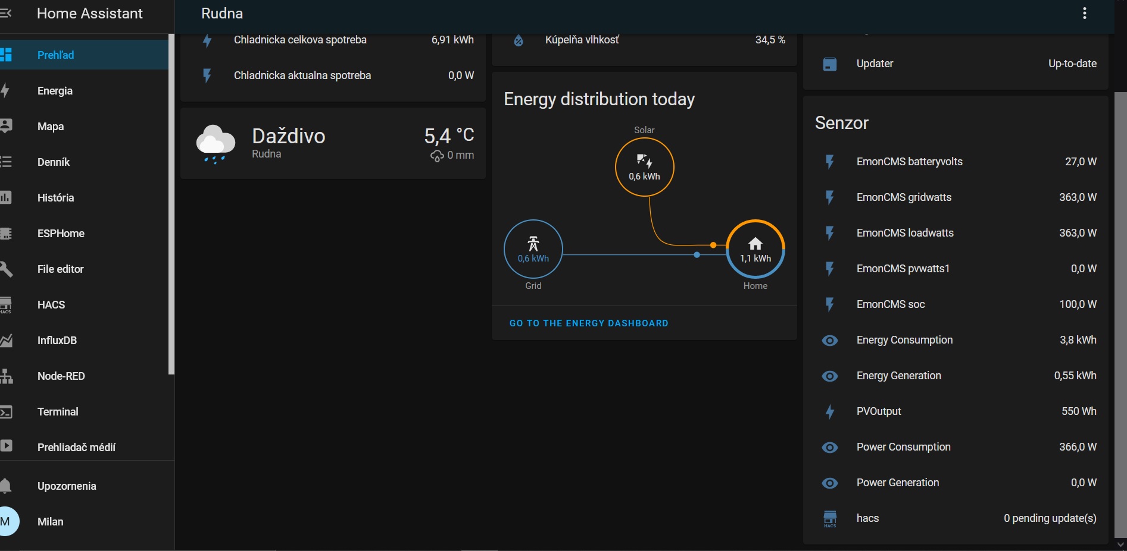
Task: Open the Terminal panel
Action: (84, 411)
